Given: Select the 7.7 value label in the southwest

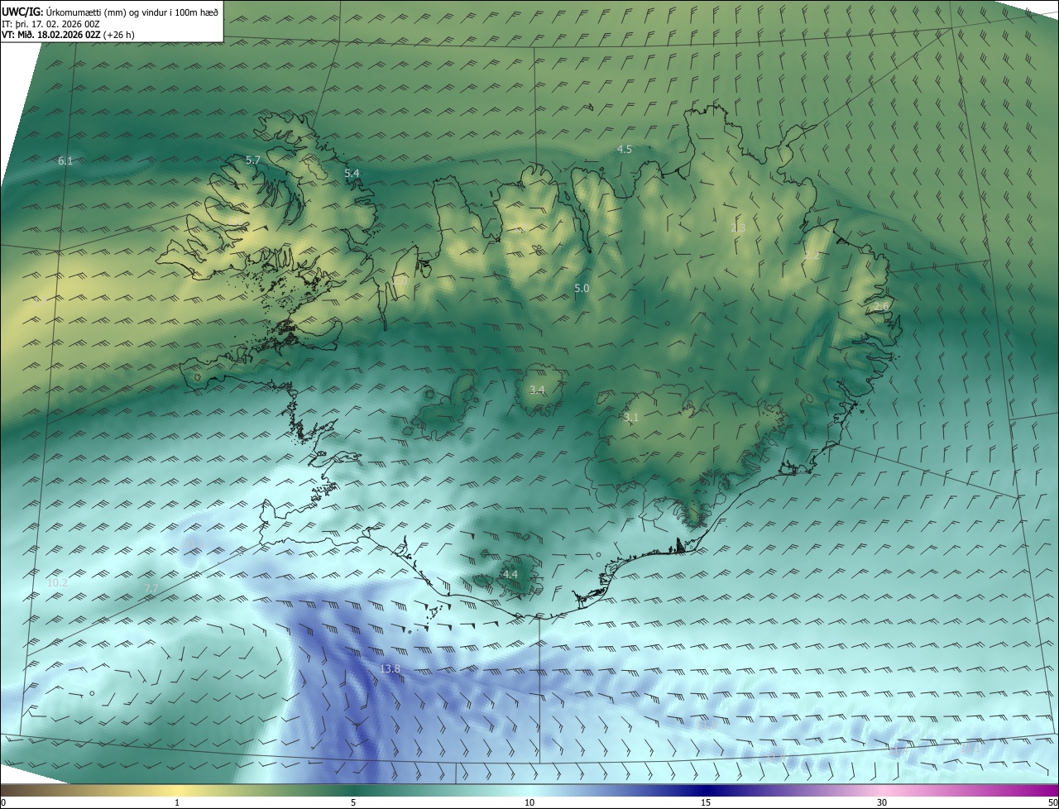Looking at the screenshot, I should 151,588.
